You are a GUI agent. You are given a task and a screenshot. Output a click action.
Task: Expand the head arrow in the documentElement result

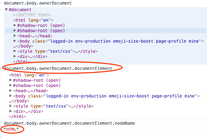pyautogui.click(x=10, y=91)
